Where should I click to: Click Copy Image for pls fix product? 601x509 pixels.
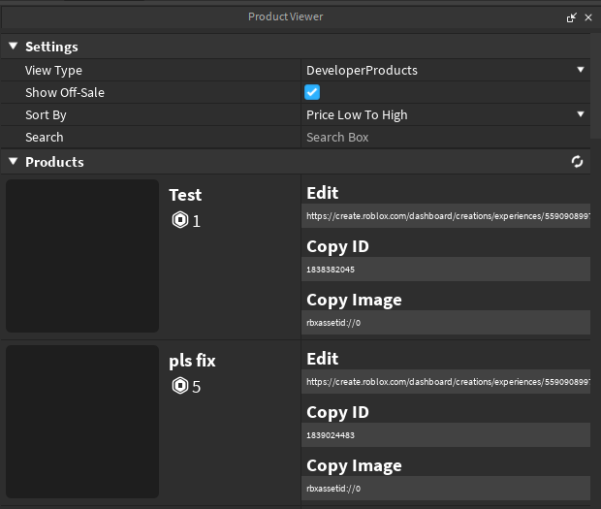[354, 466]
